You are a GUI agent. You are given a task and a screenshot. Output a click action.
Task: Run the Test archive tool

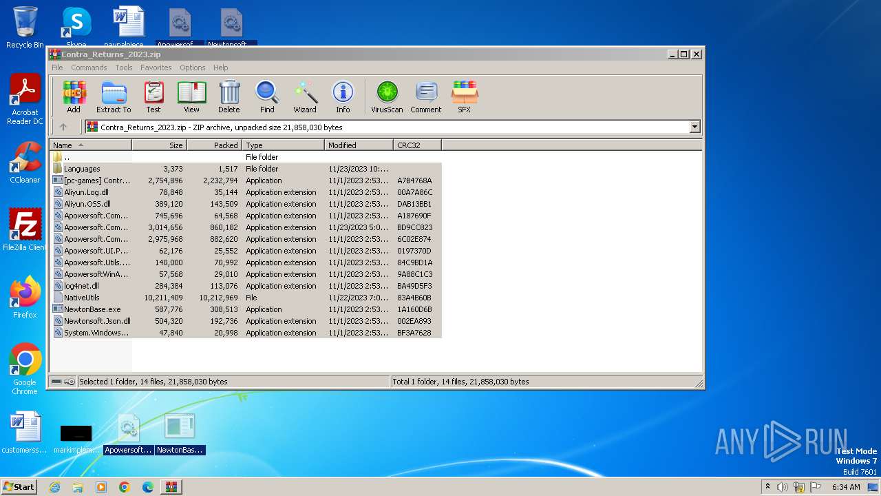(x=153, y=97)
